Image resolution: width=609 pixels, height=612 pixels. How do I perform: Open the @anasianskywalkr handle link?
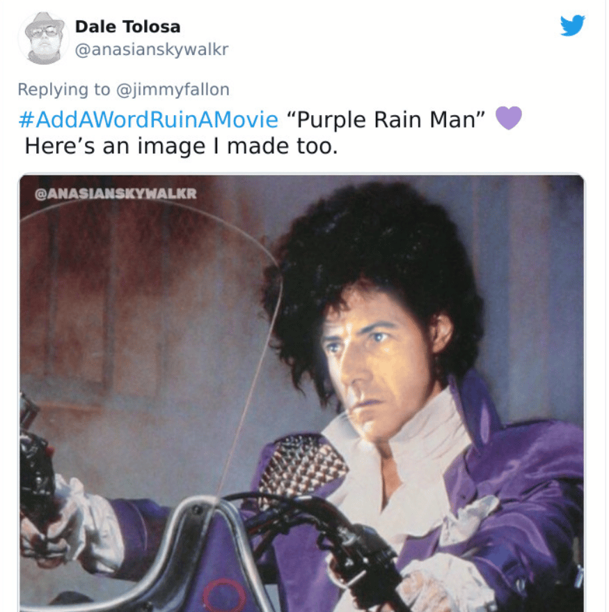(x=152, y=49)
